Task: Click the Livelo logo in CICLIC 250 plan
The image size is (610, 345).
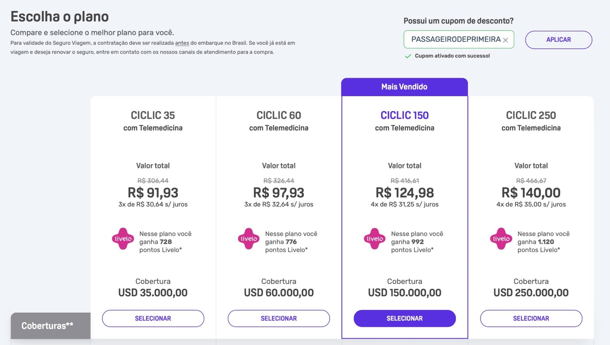Action: pos(501,239)
